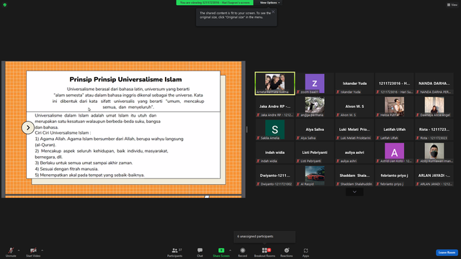Expand share screen options arrow
Viewport: 461px width, 259px height.
pos(230,250)
